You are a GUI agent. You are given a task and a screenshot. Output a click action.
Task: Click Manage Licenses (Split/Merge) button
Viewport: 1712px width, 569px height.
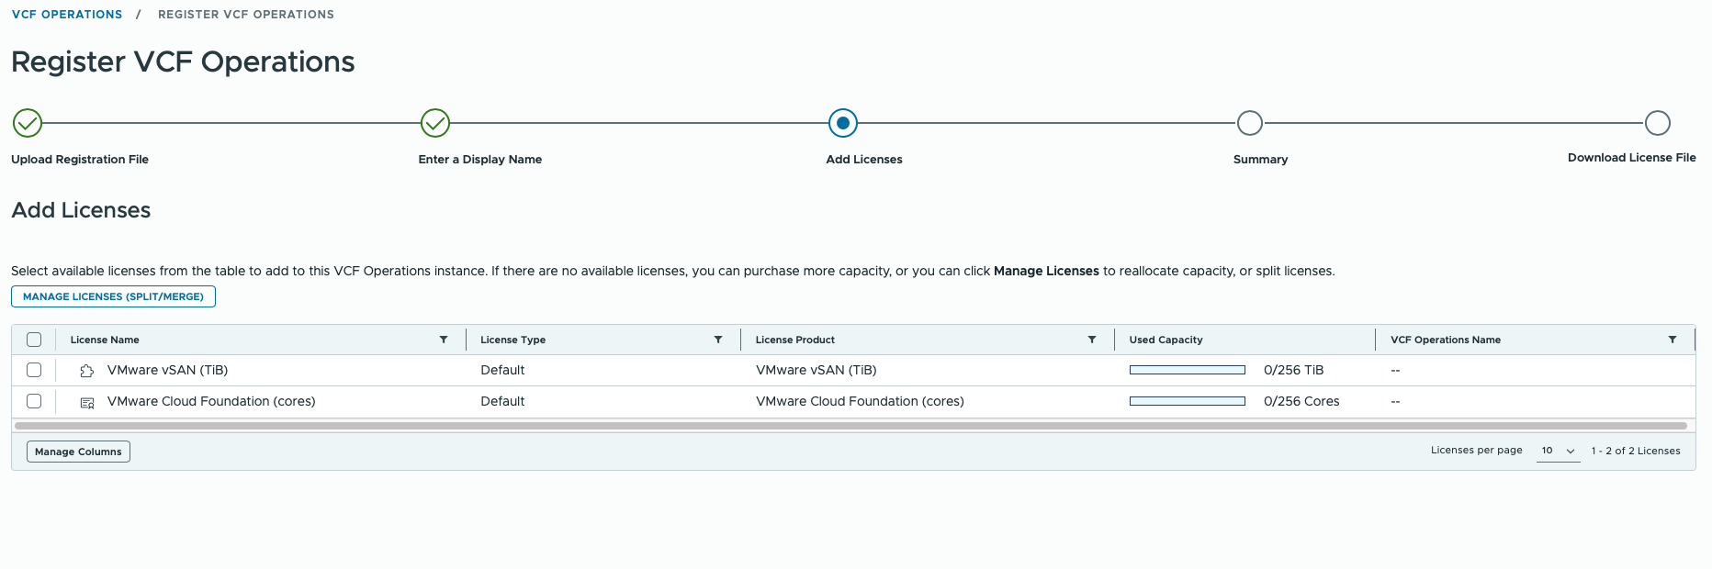click(113, 296)
